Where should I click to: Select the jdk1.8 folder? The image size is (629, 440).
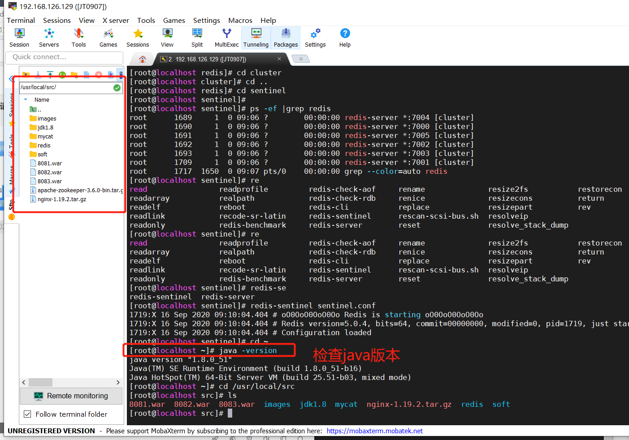[x=42, y=128]
